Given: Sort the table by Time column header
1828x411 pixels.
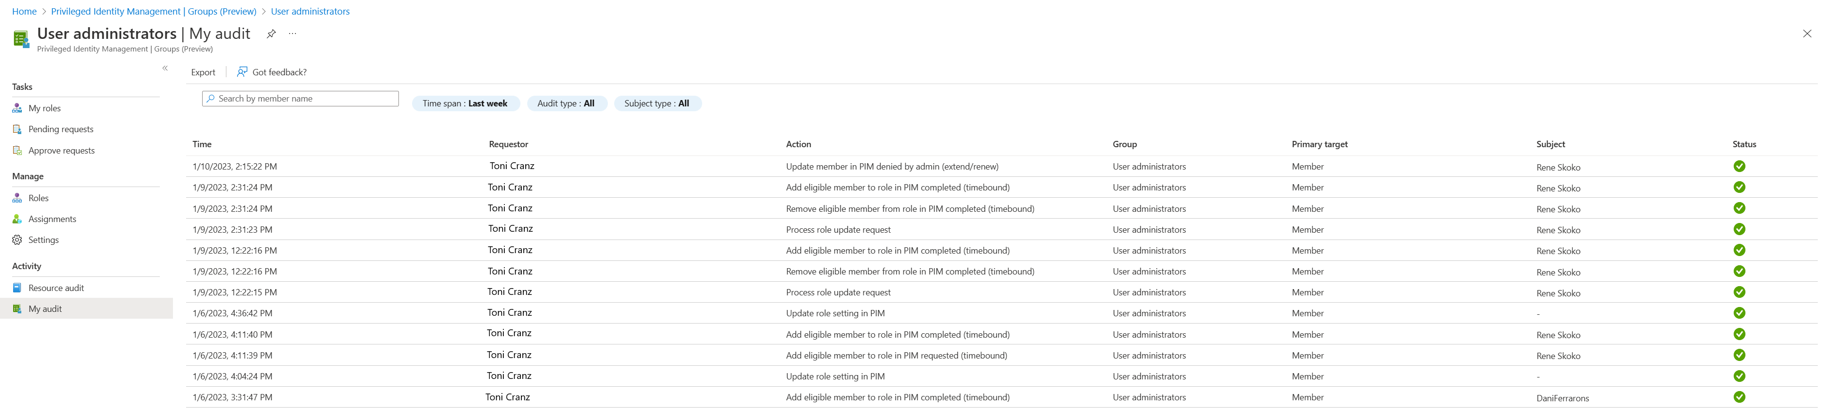Looking at the screenshot, I should [x=202, y=144].
